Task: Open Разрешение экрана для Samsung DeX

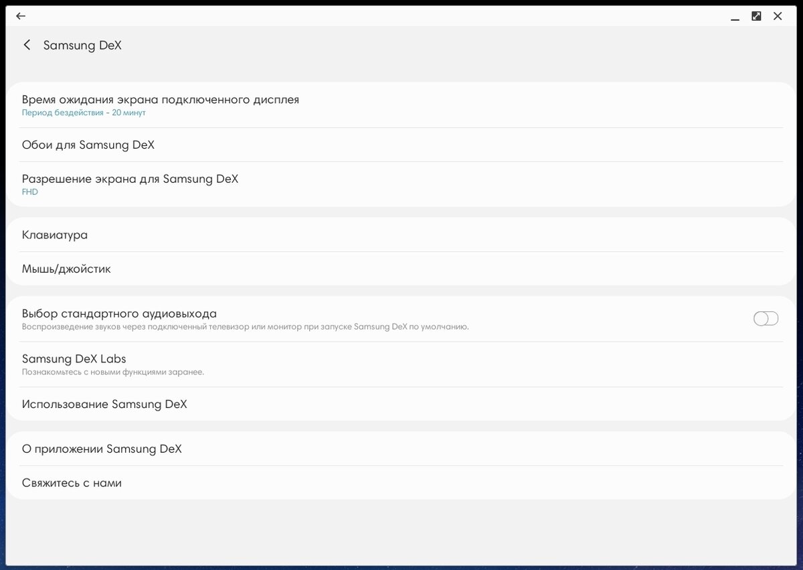Action: point(401,184)
